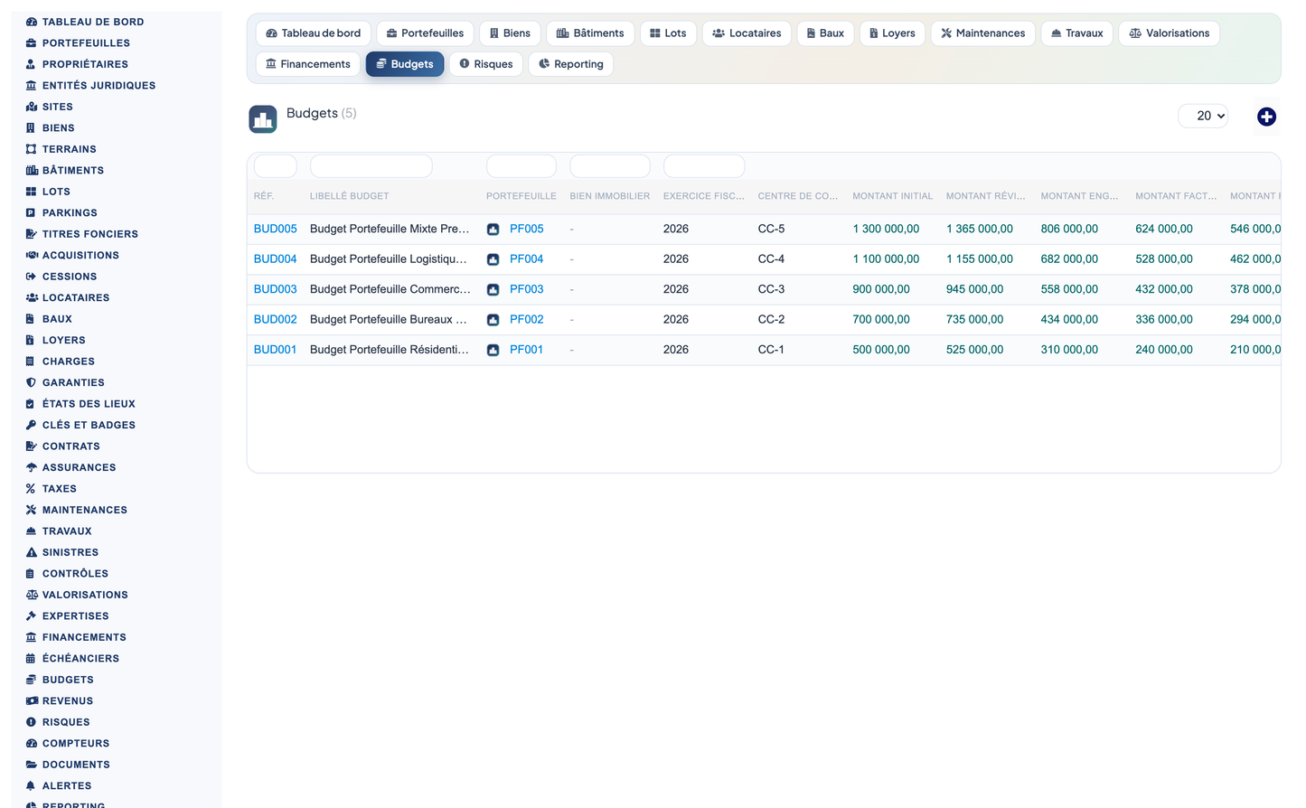Open Entités juridiques sidebar icon
1306x808 pixels.
[x=31, y=85]
